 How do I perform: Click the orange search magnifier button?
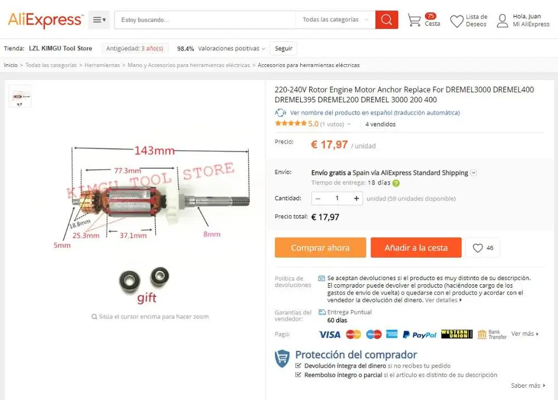pos(387,20)
